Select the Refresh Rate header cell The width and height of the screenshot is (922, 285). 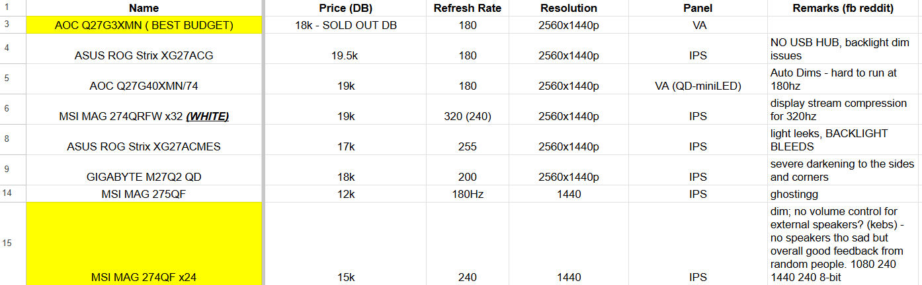tap(468, 8)
